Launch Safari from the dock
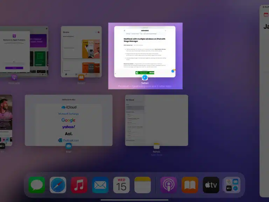Image resolution: width=269 pixels, height=202 pixels. [58, 185]
